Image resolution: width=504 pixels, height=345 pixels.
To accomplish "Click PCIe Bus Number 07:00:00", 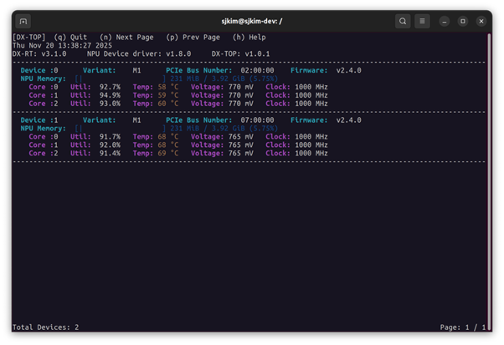I will 220,120.
